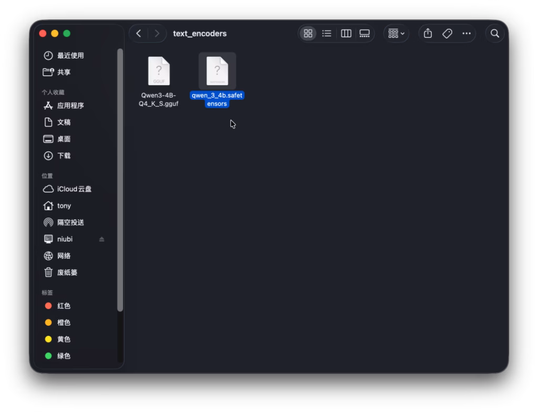
Task: Click the search magnifier icon
Action: (494, 34)
